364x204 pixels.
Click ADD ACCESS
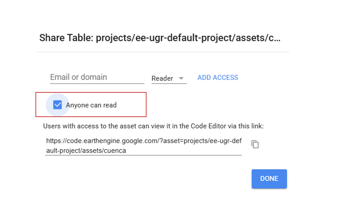(218, 78)
